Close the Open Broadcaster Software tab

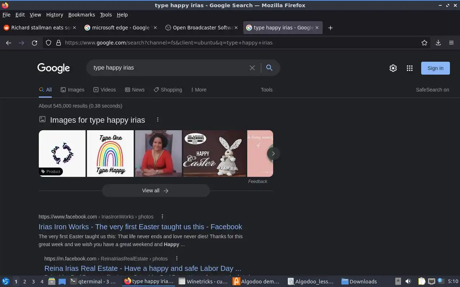tap(236, 28)
